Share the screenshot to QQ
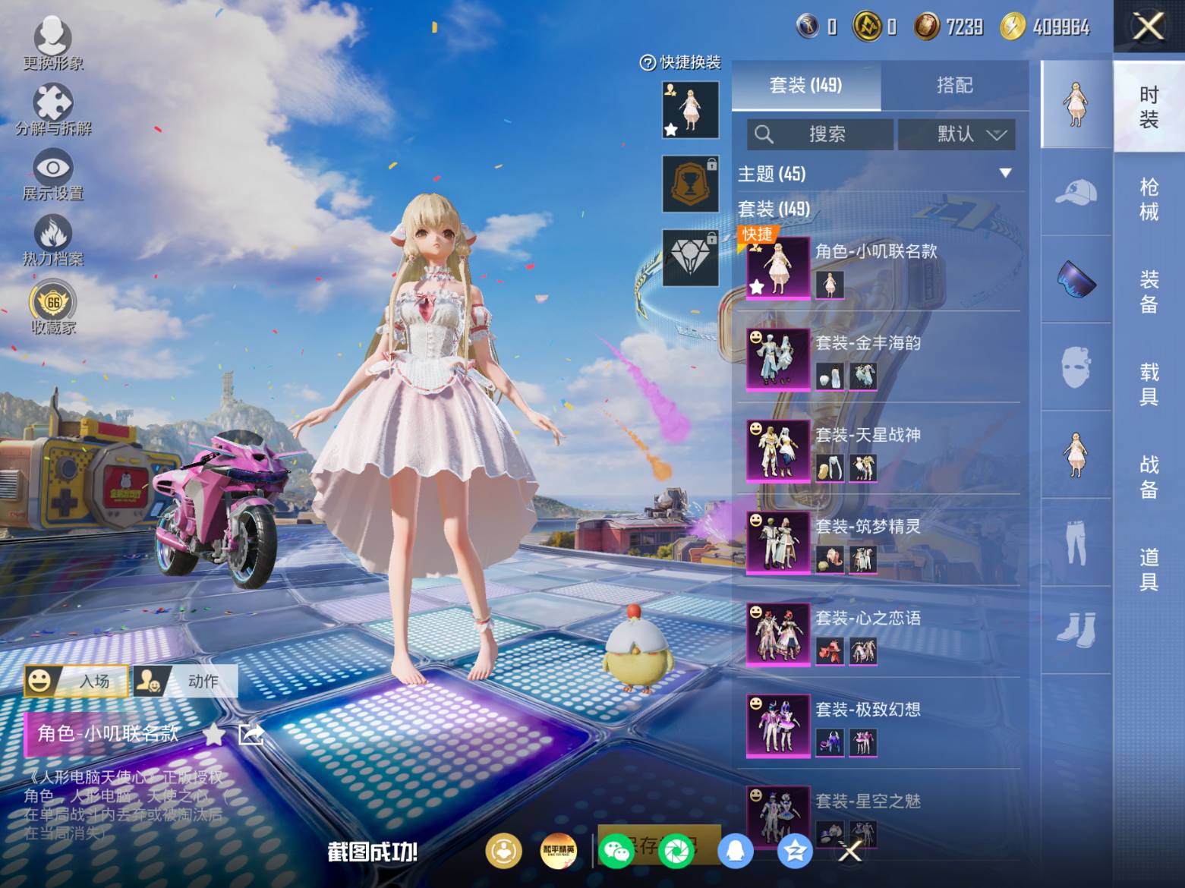This screenshot has width=1185, height=888. point(735,852)
